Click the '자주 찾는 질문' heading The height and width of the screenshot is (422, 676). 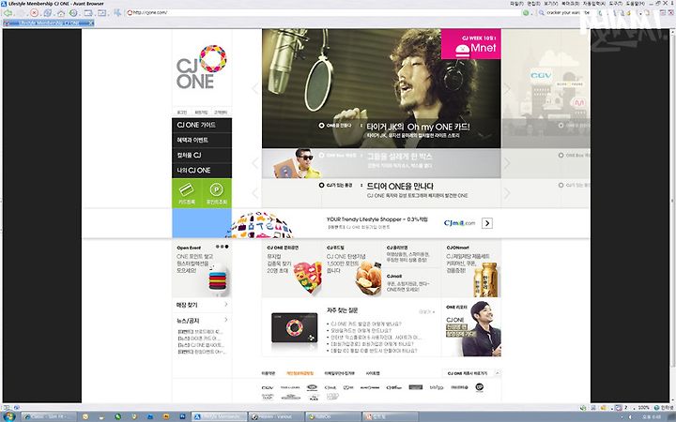tap(343, 310)
